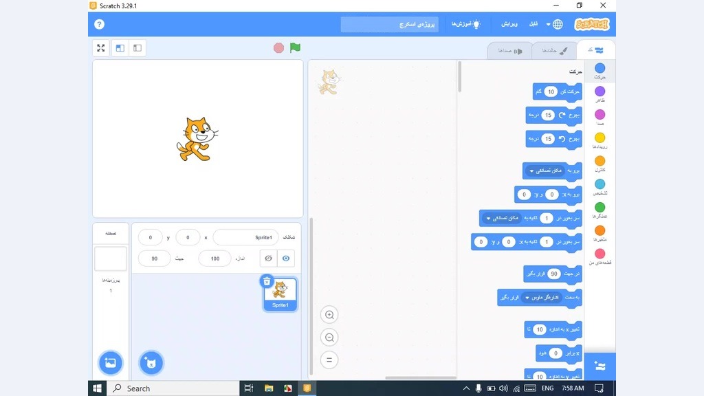Image resolution: width=704 pixels, height=396 pixels.
Task: Switch to the صداها sounds tab
Action: click(x=510, y=51)
